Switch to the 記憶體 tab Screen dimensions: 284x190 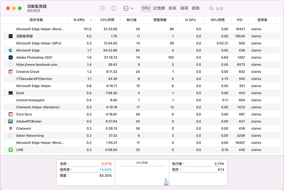click(159, 8)
